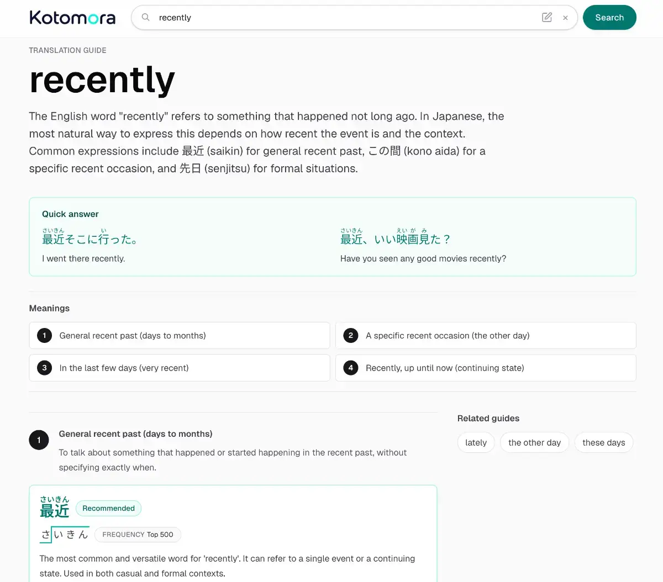The image size is (663, 582).
Task: Click the 最近、いい映画見た？ example sentence
Action: coord(396,237)
